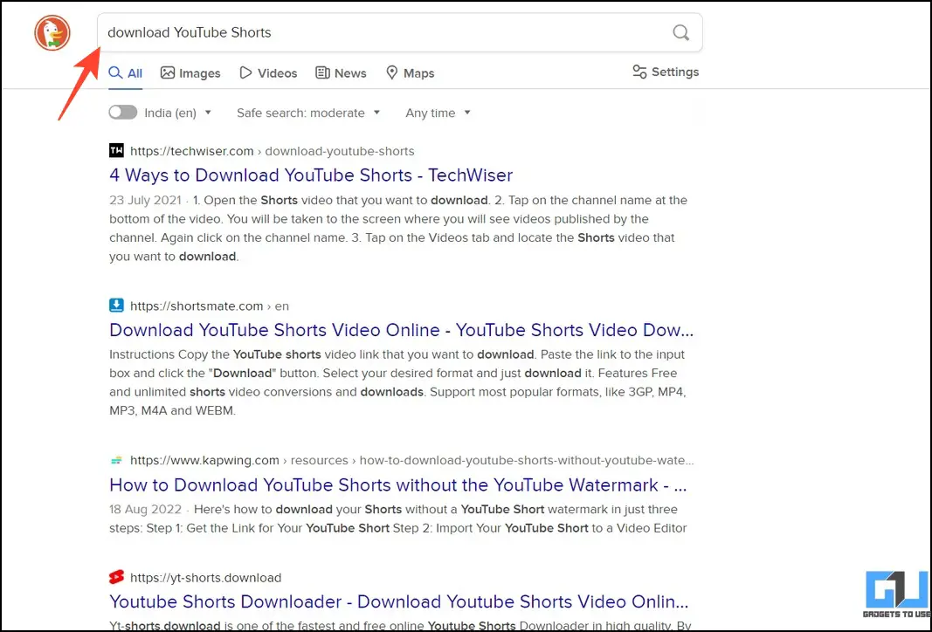Toggle the India region switch
The image size is (932, 632).
(123, 113)
